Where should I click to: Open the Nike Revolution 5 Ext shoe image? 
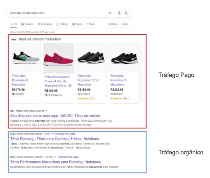pos(91,58)
